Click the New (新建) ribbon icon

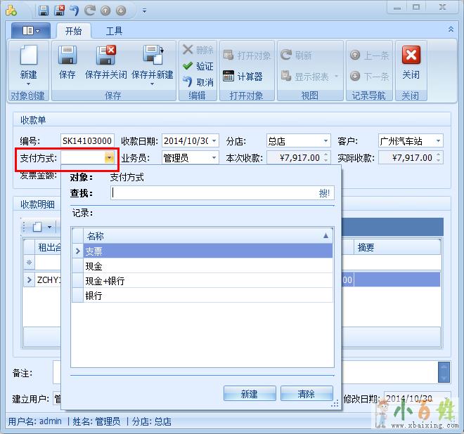click(x=28, y=56)
